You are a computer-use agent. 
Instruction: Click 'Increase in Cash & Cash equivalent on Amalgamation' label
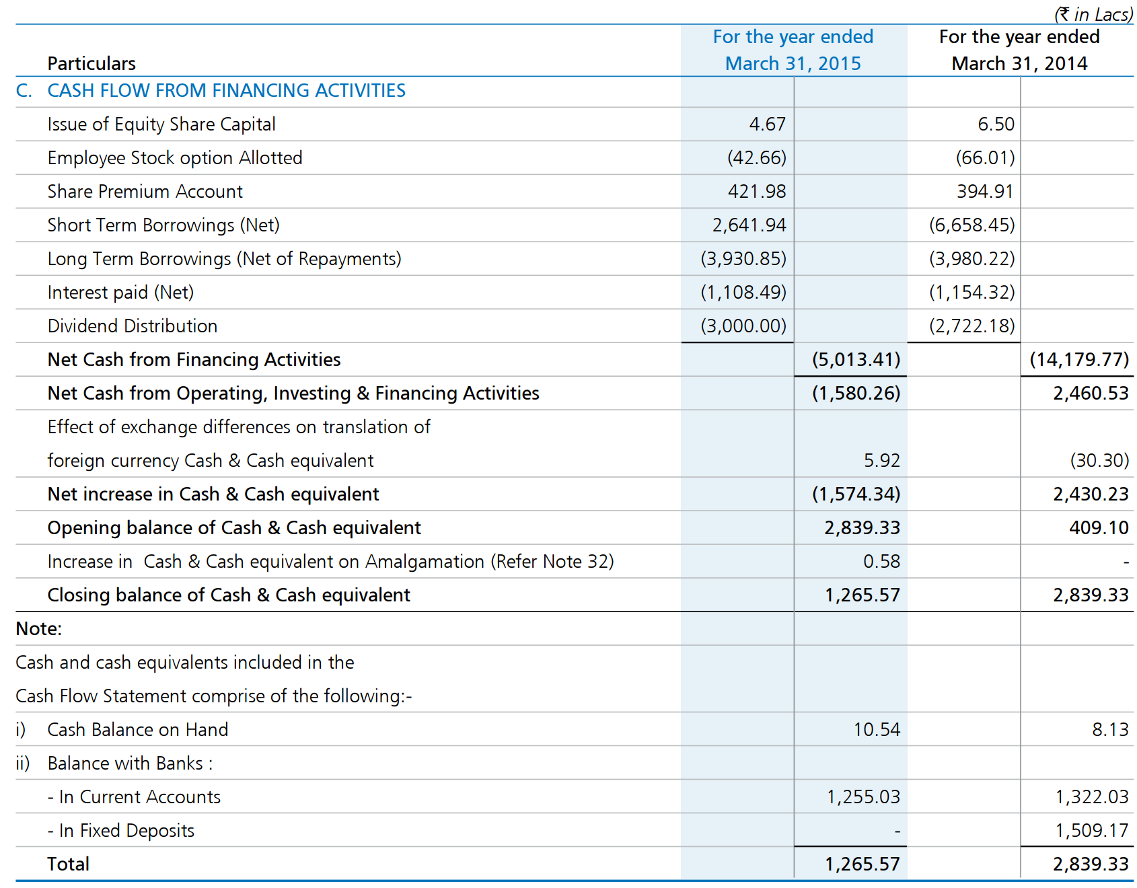coord(266,562)
